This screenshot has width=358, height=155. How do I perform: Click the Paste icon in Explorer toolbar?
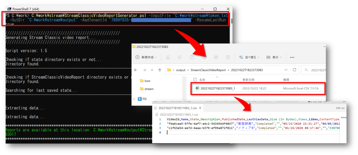pyautogui.click(x=192, y=57)
